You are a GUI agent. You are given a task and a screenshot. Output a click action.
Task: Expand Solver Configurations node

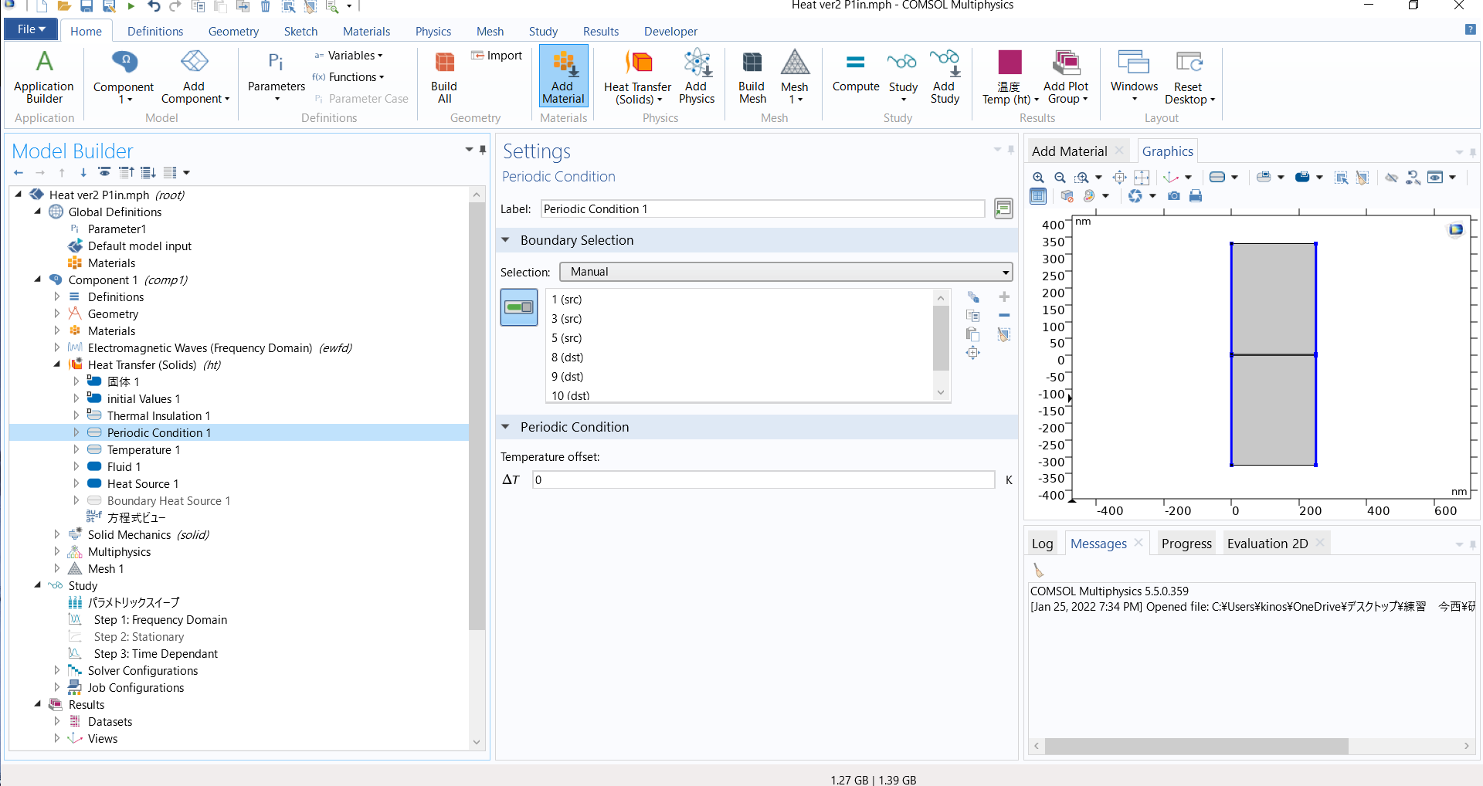pos(57,670)
